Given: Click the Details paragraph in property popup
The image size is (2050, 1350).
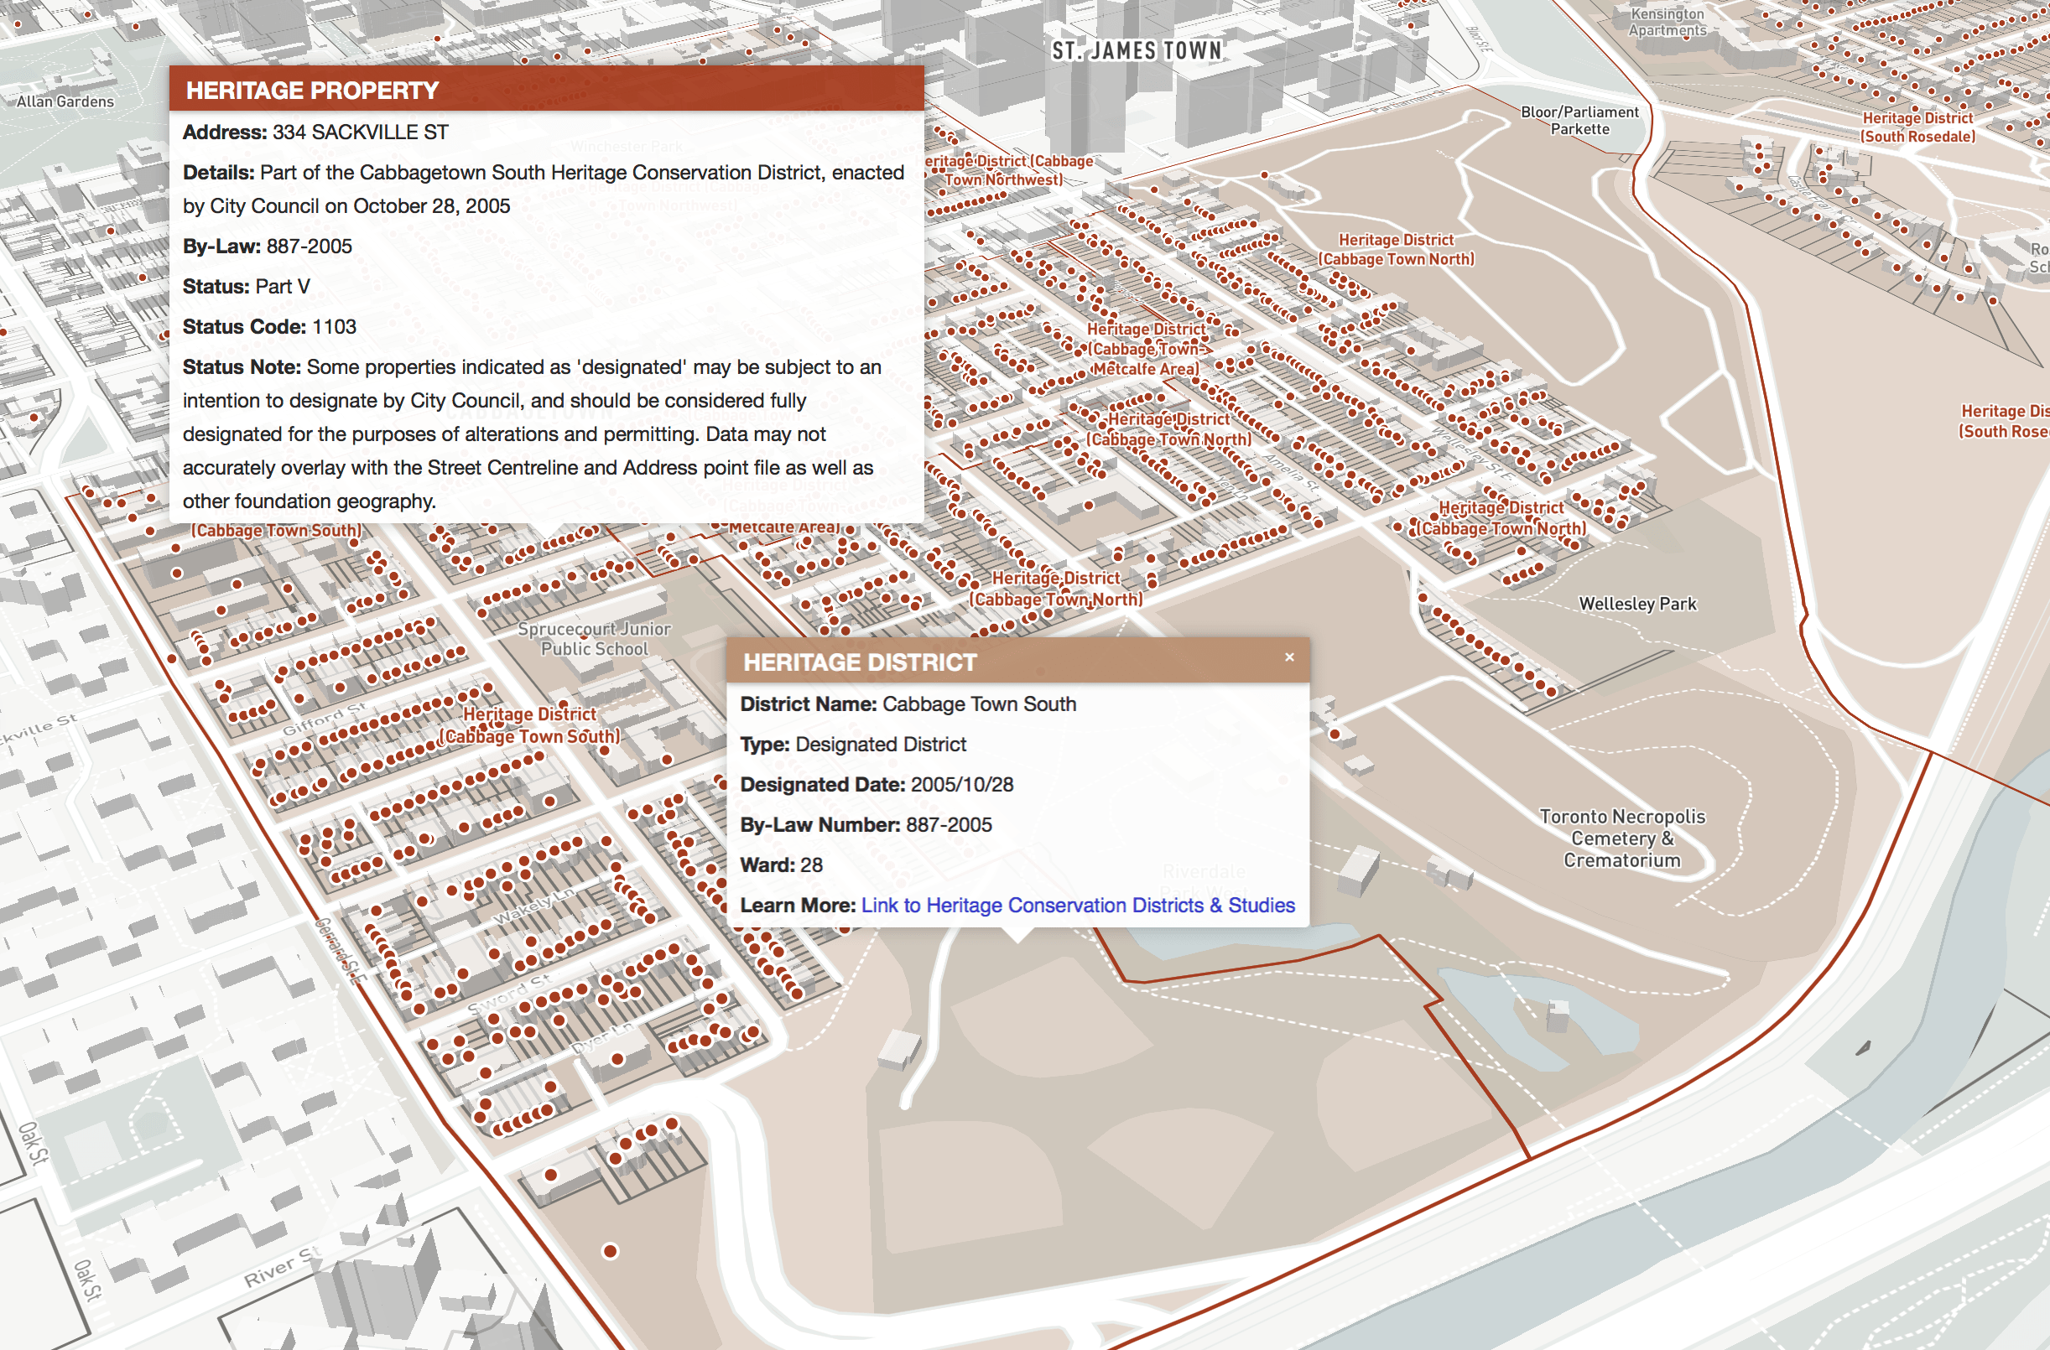Looking at the screenshot, I should pyautogui.click(x=544, y=189).
